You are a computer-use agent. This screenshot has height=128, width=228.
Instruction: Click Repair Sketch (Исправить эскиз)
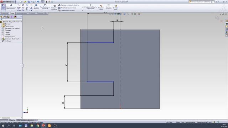[x=101, y=7]
